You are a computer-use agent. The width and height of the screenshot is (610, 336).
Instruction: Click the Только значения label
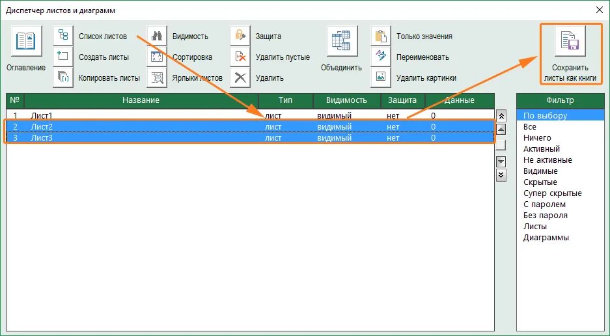coord(424,36)
